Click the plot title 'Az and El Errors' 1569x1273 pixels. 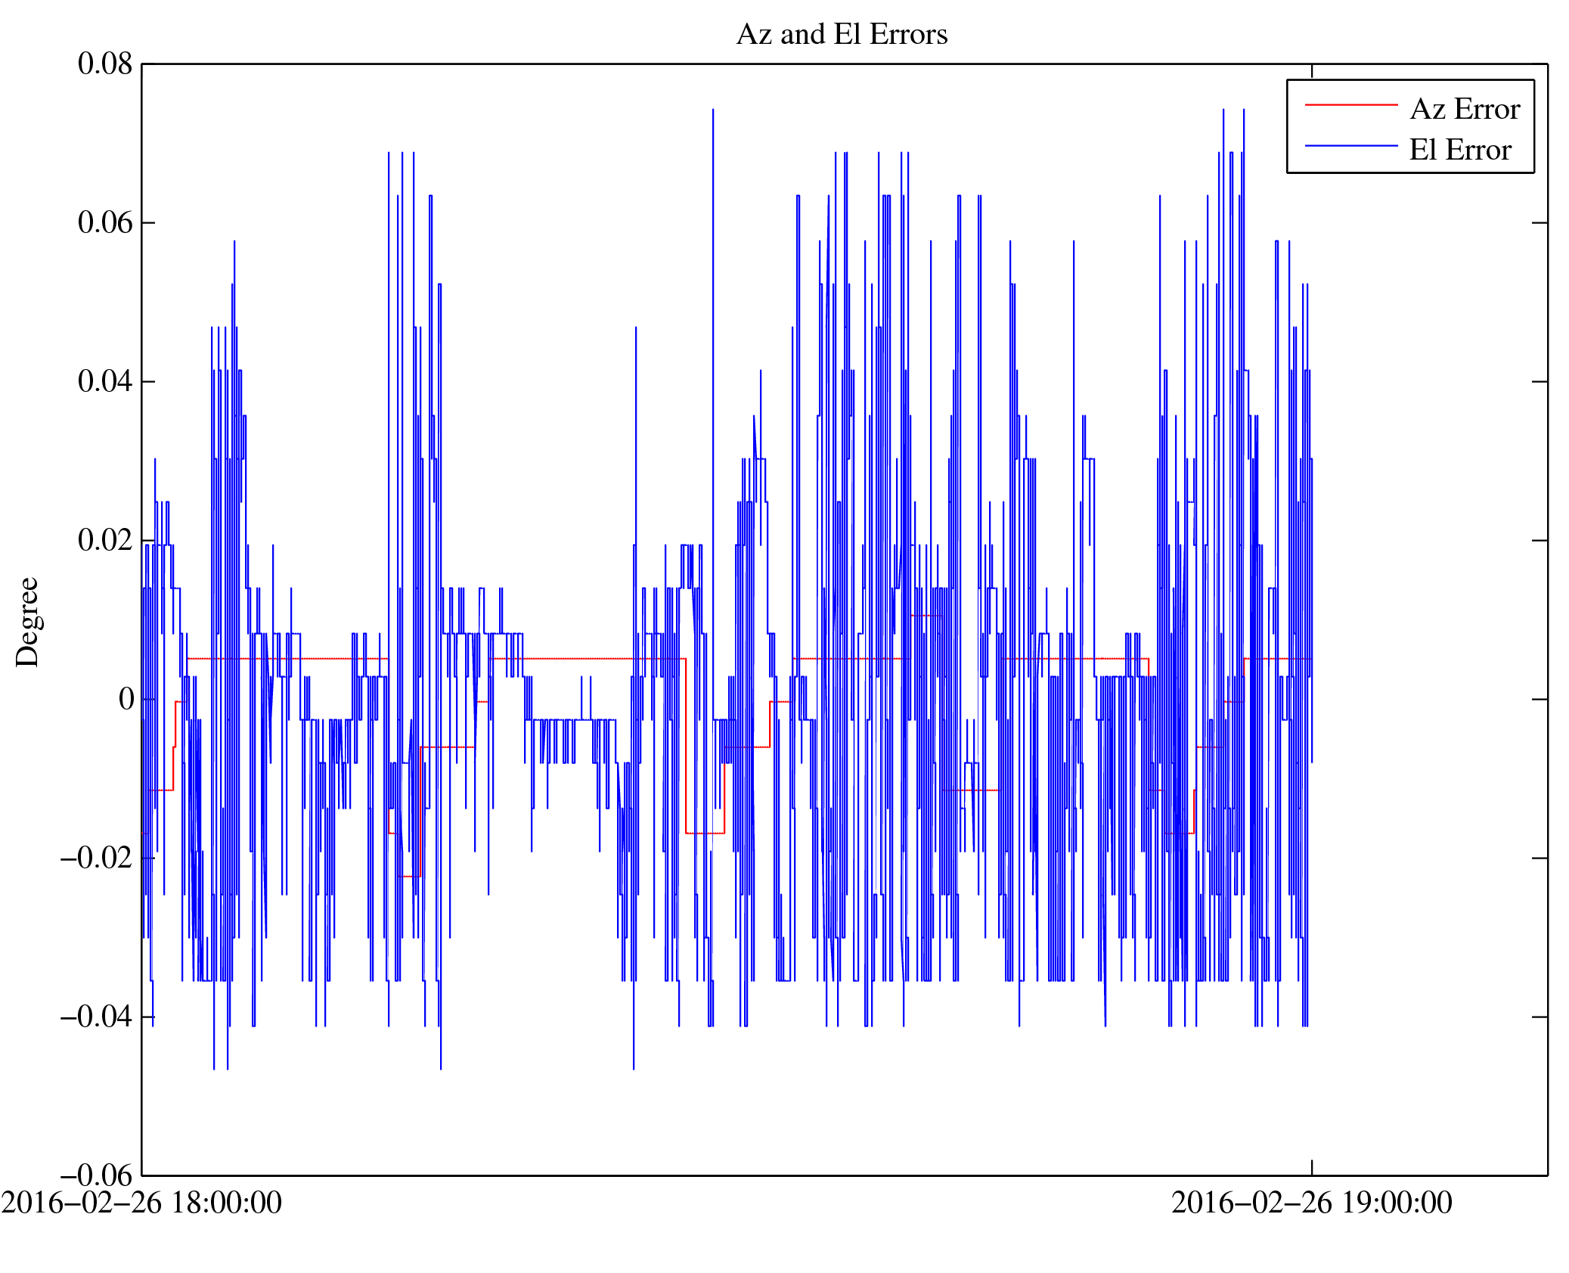coord(841,34)
